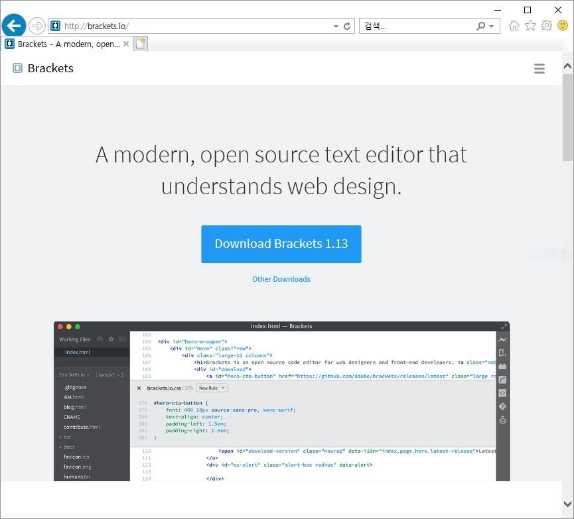Image resolution: width=574 pixels, height=519 pixels.
Task: Close the Brackets browser tab
Action: pos(126,44)
